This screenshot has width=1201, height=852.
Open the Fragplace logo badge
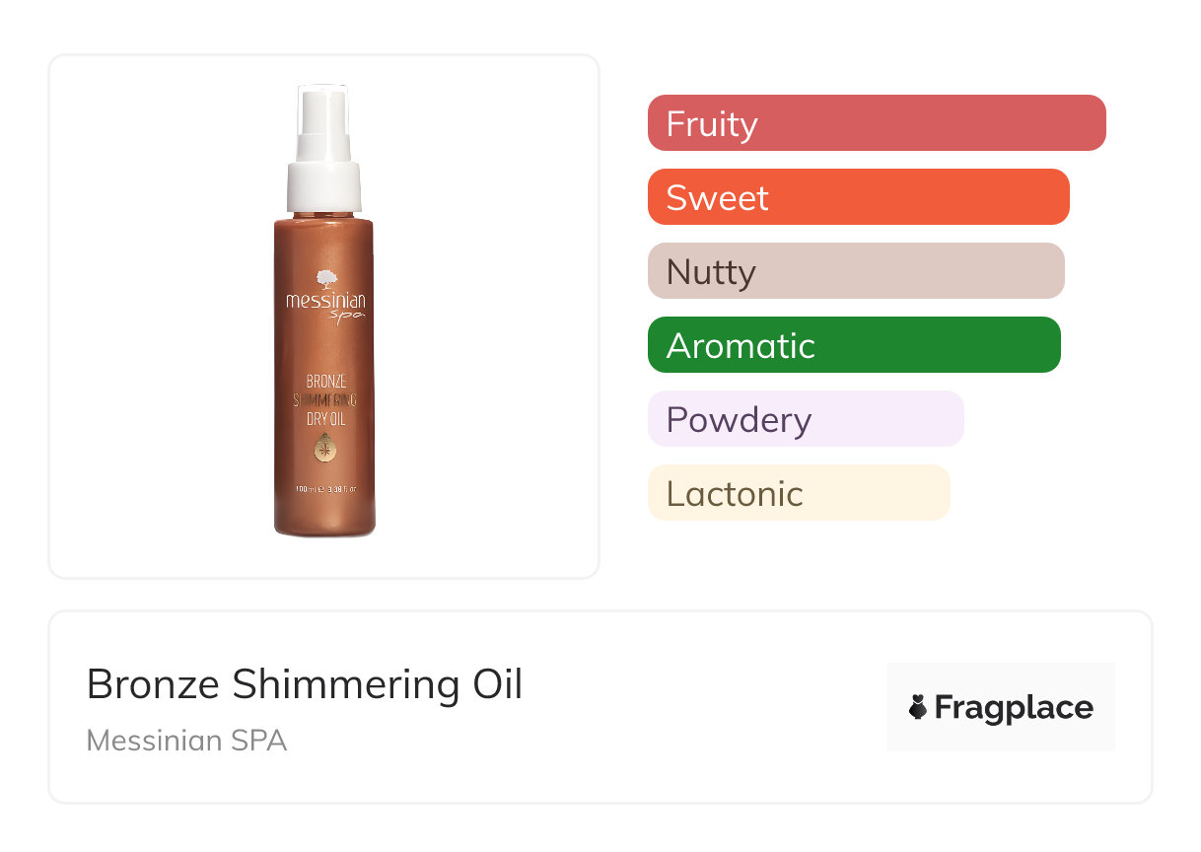[x=1000, y=707]
